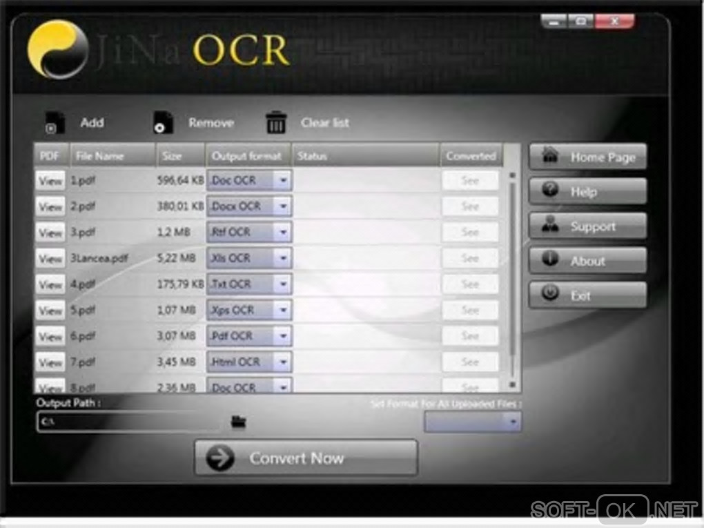Click the trash can Clear list icon
This screenshot has width=704, height=528.
[275, 123]
